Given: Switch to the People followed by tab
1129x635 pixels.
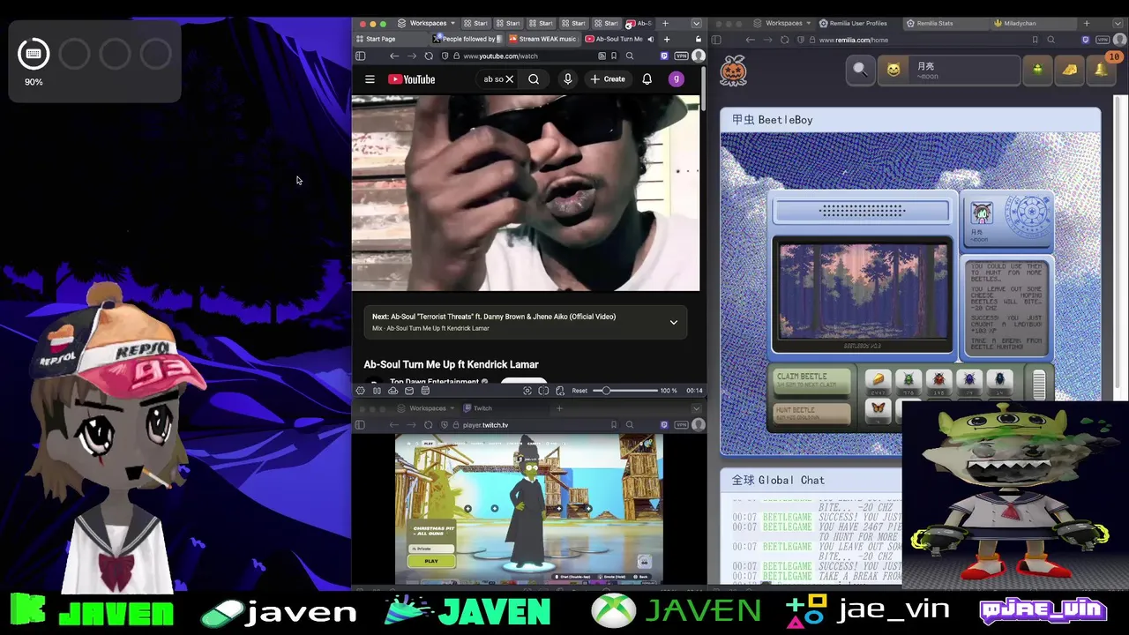Looking at the screenshot, I should (468, 39).
